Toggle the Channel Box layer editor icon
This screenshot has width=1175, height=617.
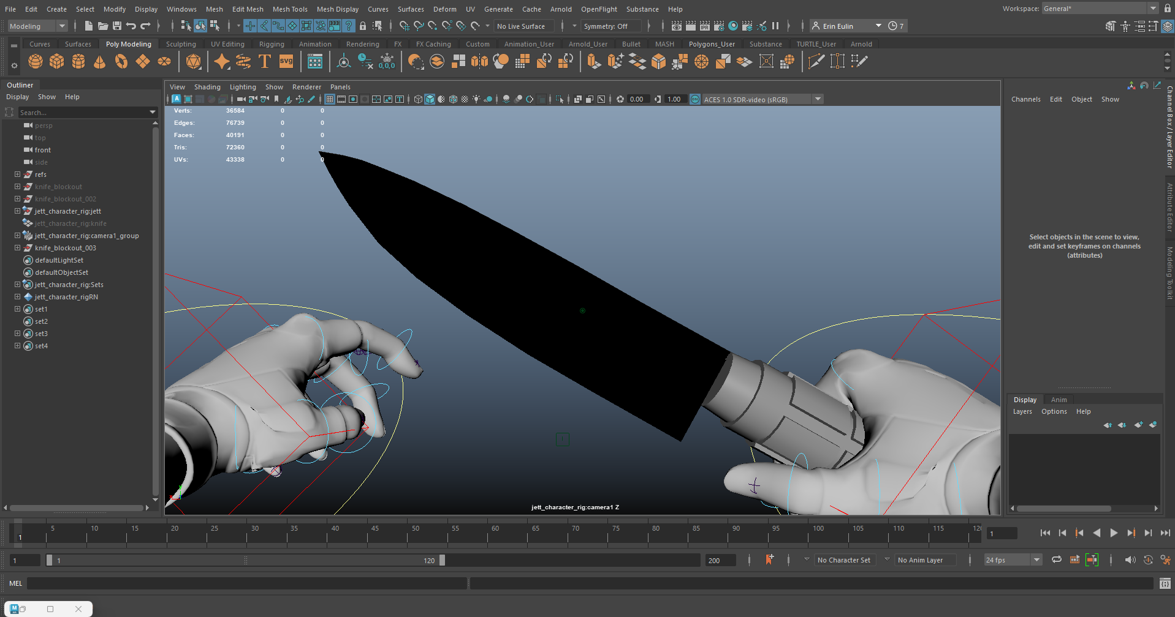(1167, 26)
